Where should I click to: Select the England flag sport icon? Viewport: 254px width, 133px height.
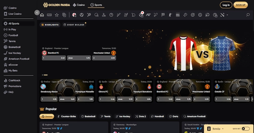pyautogui.click(x=74, y=15)
